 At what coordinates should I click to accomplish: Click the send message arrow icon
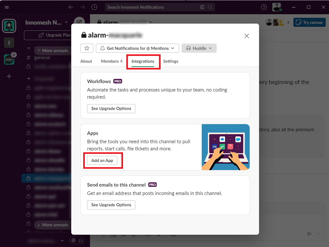click(309, 234)
